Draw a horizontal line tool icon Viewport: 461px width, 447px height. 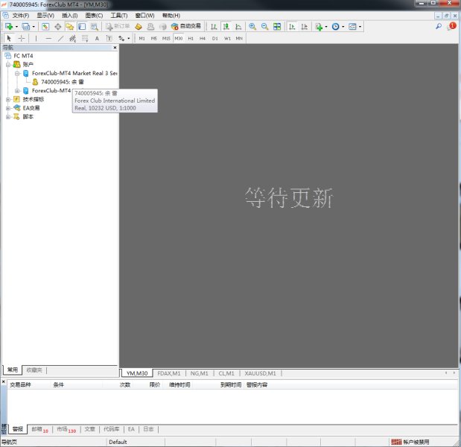48,38
